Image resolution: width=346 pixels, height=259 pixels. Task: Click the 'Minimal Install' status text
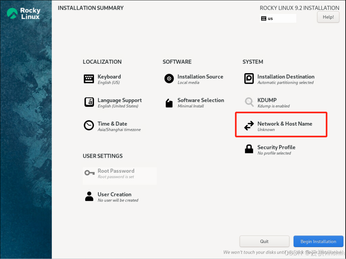(191, 106)
